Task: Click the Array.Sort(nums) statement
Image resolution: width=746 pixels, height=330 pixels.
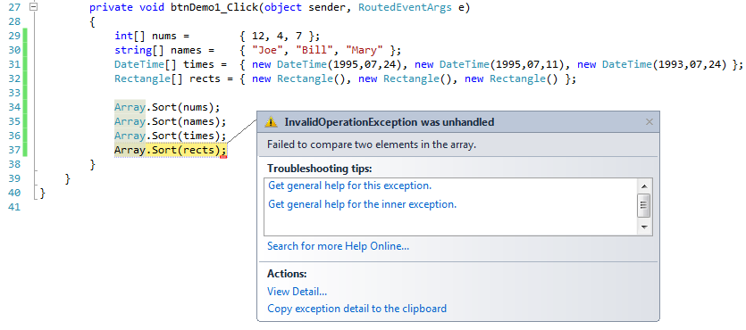Action: (167, 107)
